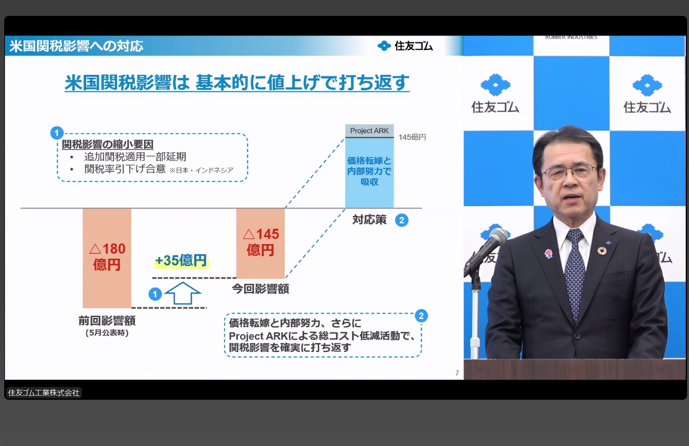Click the circled "1" badge next to the dashed baseline

tap(155, 294)
